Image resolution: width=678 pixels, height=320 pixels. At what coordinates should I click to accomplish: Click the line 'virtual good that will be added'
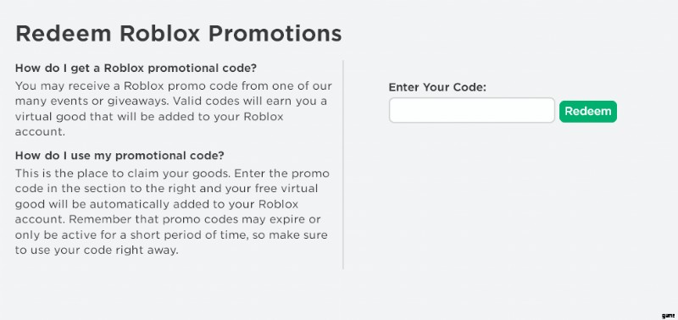point(149,117)
